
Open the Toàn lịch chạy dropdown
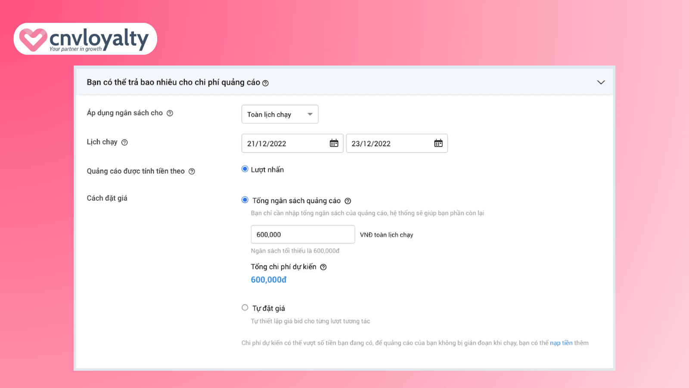click(279, 114)
